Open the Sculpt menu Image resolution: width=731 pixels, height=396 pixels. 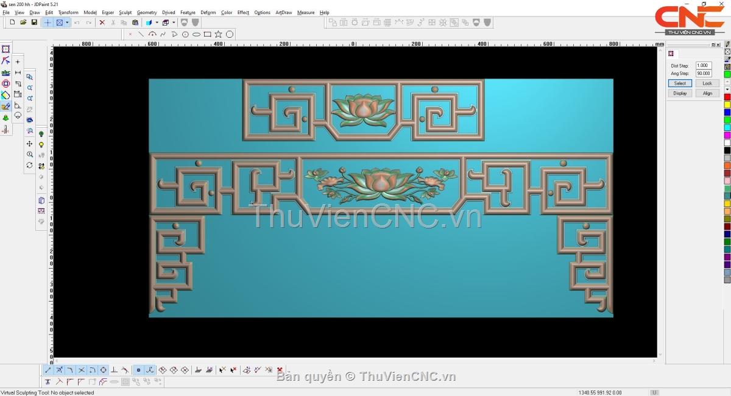point(125,12)
